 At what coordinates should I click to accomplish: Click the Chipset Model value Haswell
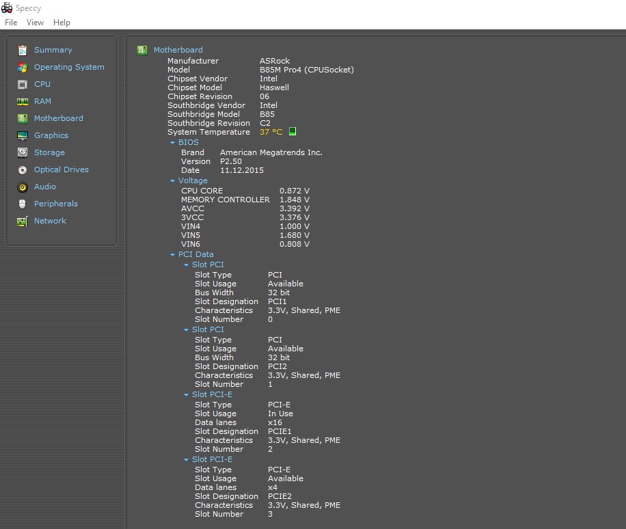click(274, 87)
